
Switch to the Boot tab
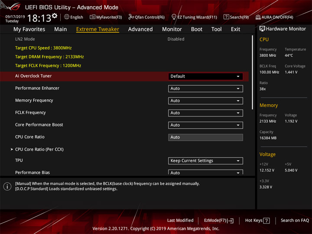coord(197,29)
